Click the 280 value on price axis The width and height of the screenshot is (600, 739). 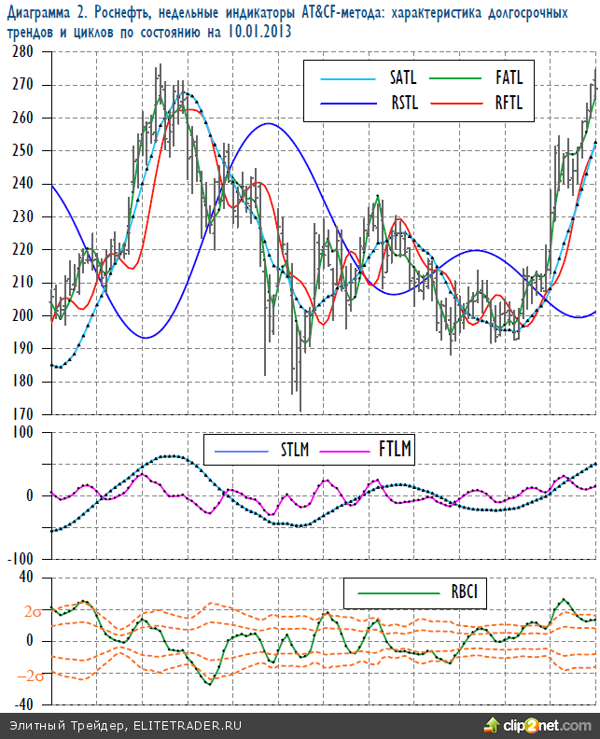pyautogui.click(x=21, y=51)
